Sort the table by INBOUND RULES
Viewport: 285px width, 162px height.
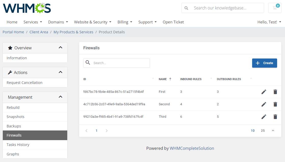tap(191, 79)
